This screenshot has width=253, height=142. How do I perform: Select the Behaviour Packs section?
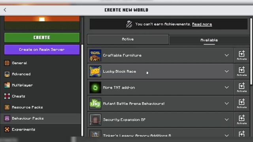[x=41, y=118]
